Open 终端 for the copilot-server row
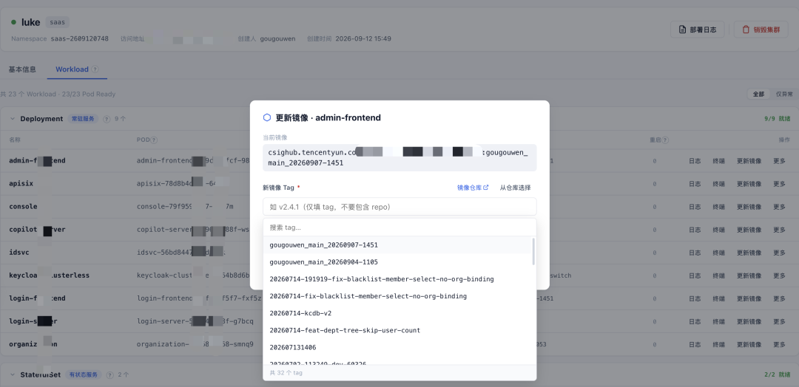 click(718, 230)
